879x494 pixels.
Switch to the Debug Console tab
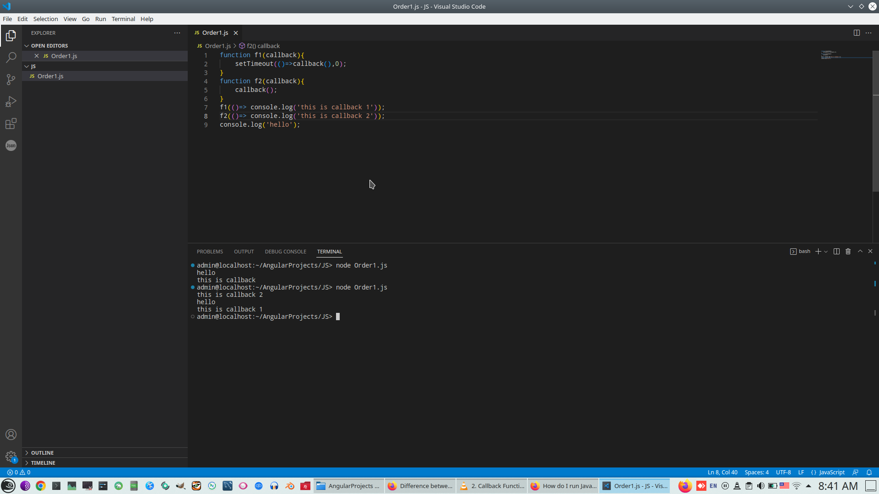coord(285,252)
